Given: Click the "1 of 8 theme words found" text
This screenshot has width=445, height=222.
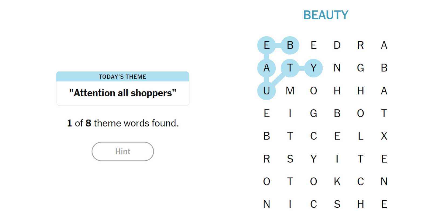Looking at the screenshot, I should point(123,123).
